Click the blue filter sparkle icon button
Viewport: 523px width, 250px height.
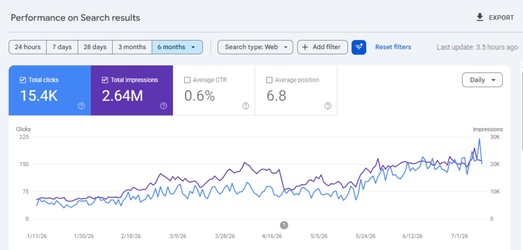[x=359, y=47]
